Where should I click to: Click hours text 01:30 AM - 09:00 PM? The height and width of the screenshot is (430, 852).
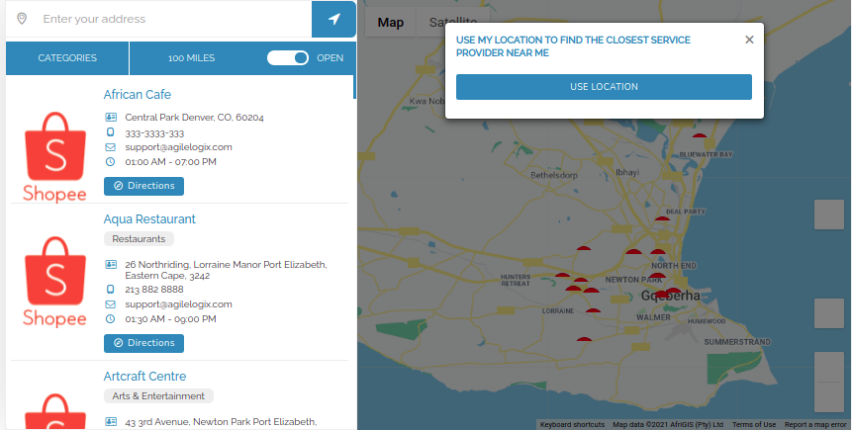tap(170, 319)
